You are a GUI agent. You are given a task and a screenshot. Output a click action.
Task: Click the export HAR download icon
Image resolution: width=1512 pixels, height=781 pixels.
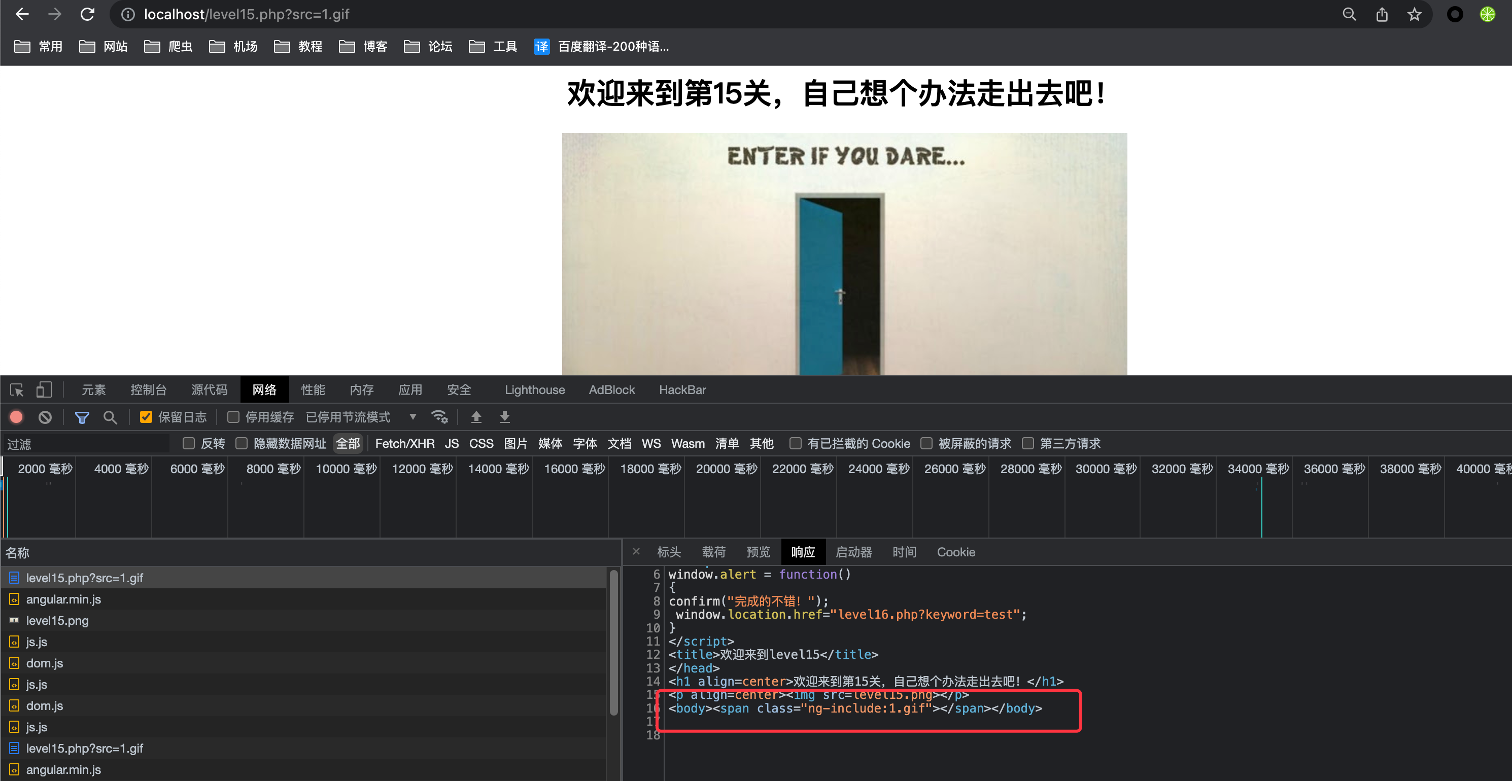click(504, 417)
